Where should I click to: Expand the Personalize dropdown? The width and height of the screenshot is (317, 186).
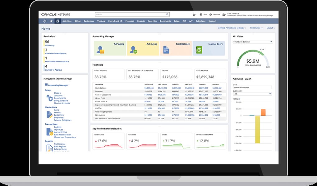(256, 28)
